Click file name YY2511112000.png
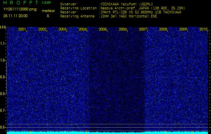 [20, 9]
